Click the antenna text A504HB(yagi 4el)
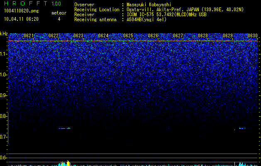This screenshot has height=166, width=261. coord(146,20)
